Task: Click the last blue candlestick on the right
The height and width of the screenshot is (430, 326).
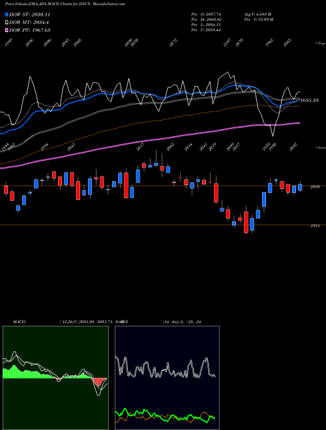Action: pyautogui.click(x=300, y=187)
